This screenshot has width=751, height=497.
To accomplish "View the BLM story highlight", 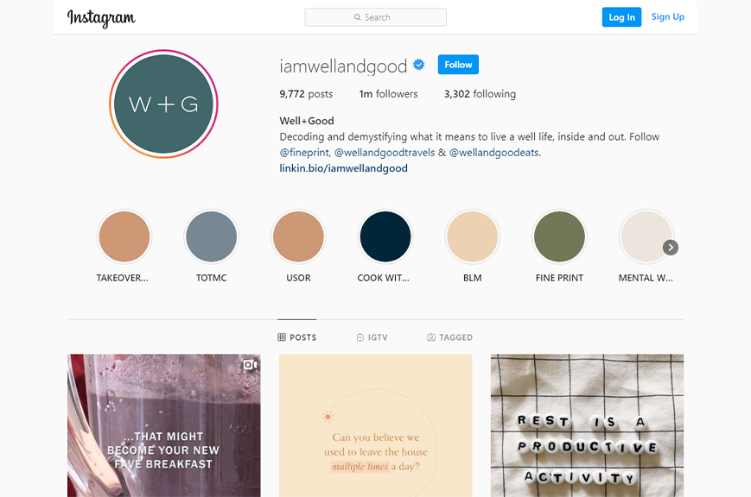I will [472, 236].
